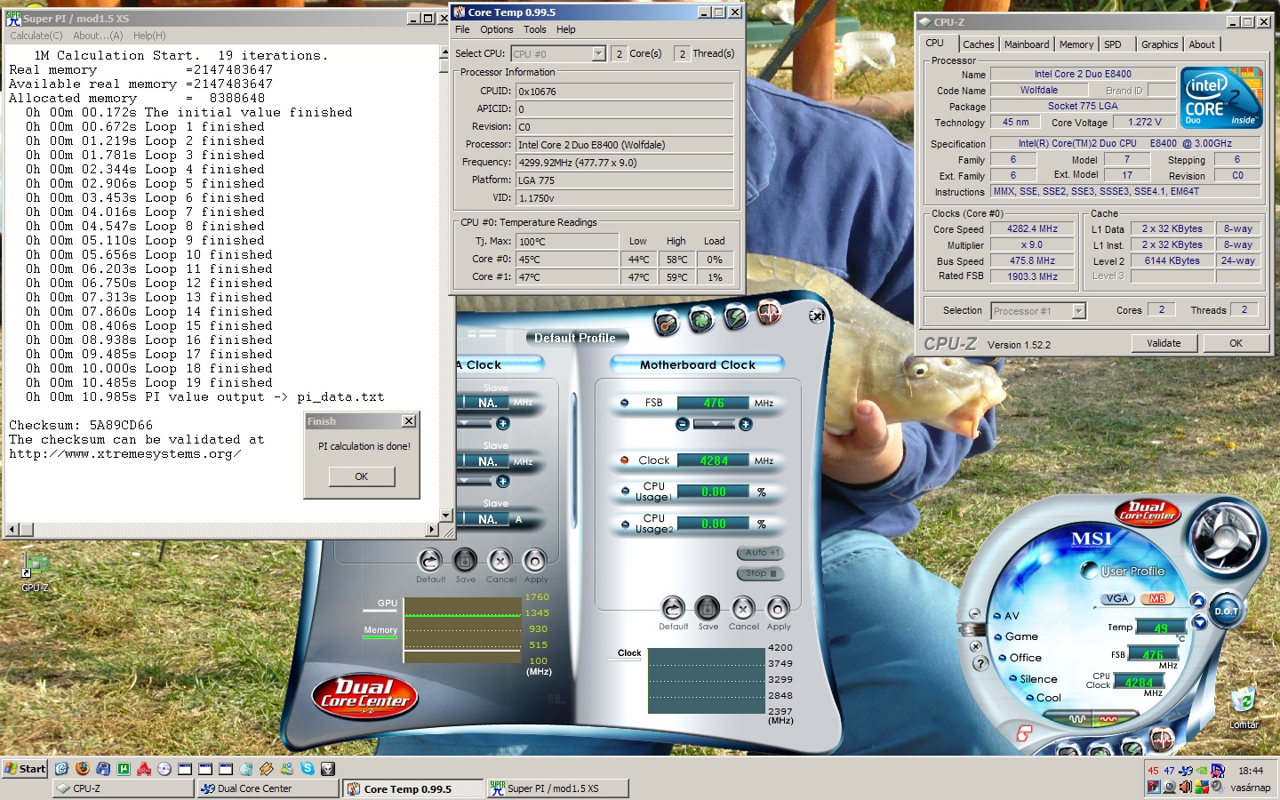
Task: Open Core Temp Options menu
Action: pos(497,29)
